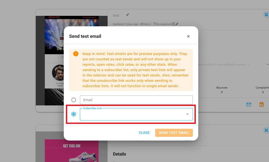Click the SEND TEST EMAIL button
Screen dimensions: 269x162
point(174,132)
